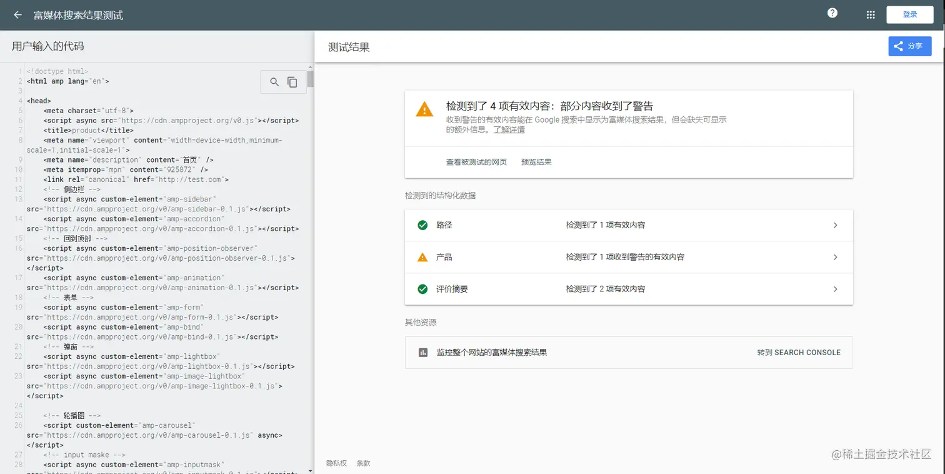Screen dimensions: 945x474
Task: Click the 其他资源 section label
Action: [421, 323]
